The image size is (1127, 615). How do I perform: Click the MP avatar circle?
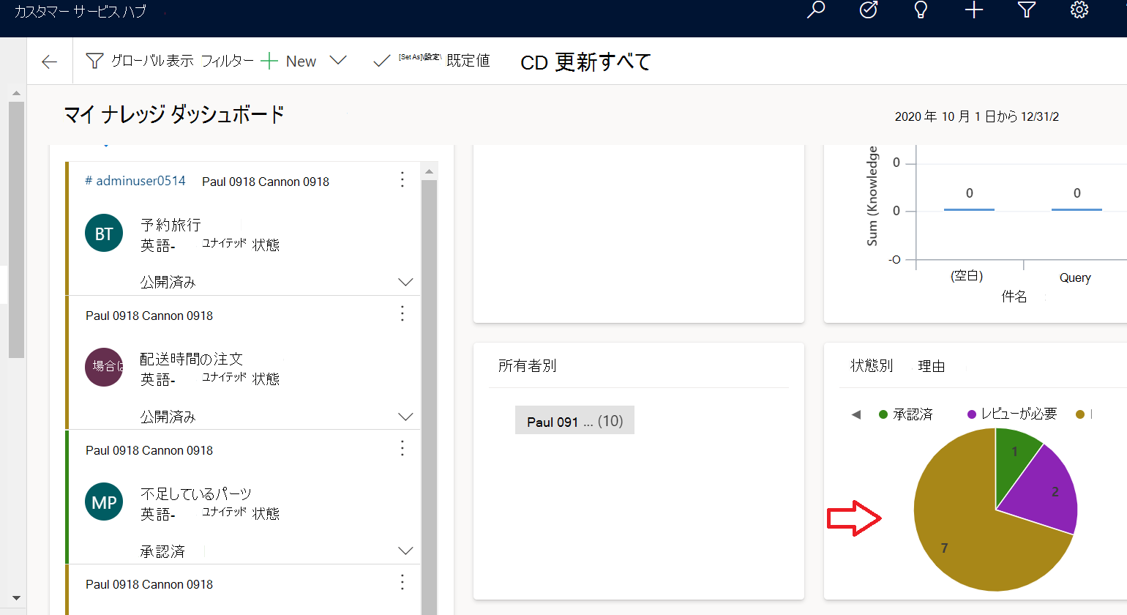tap(104, 502)
